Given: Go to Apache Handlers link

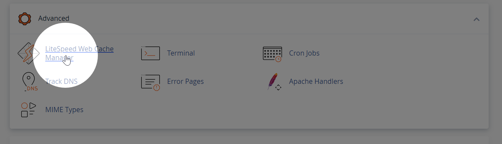Looking at the screenshot, I should point(316,81).
